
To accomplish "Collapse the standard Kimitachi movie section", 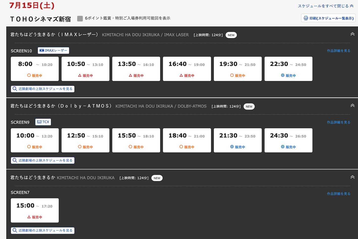I will (352, 177).
